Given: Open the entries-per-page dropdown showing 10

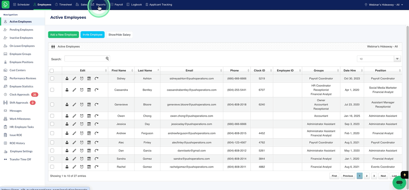Looking at the screenshot, I should click(379, 59).
